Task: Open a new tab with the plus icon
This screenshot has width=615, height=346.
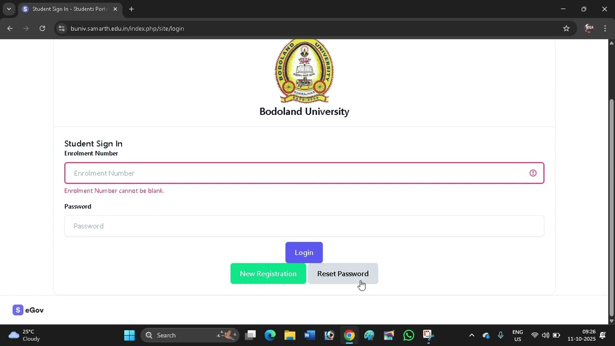Action: 131,9
